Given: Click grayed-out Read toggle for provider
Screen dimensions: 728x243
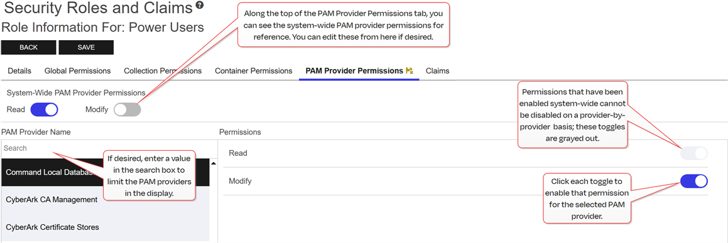Looking at the screenshot, I should point(693,153).
